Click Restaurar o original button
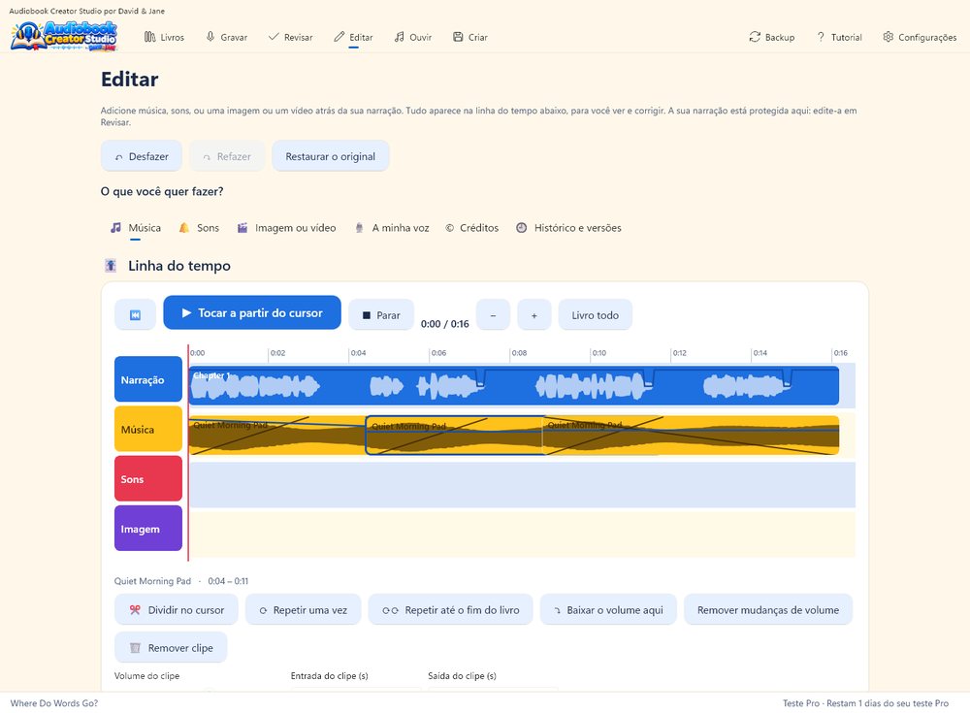Screen dimensions: 970x713 331,156
